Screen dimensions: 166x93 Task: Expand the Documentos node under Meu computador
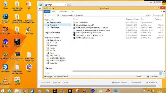point(46,43)
